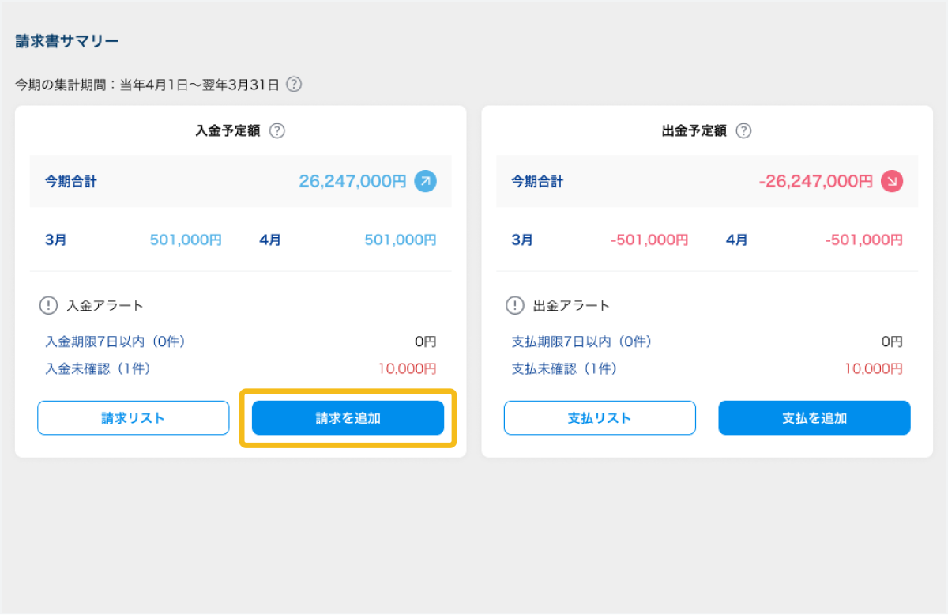The image size is (948, 615).
Task: Open the 支払リスト button
Action: (600, 418)
